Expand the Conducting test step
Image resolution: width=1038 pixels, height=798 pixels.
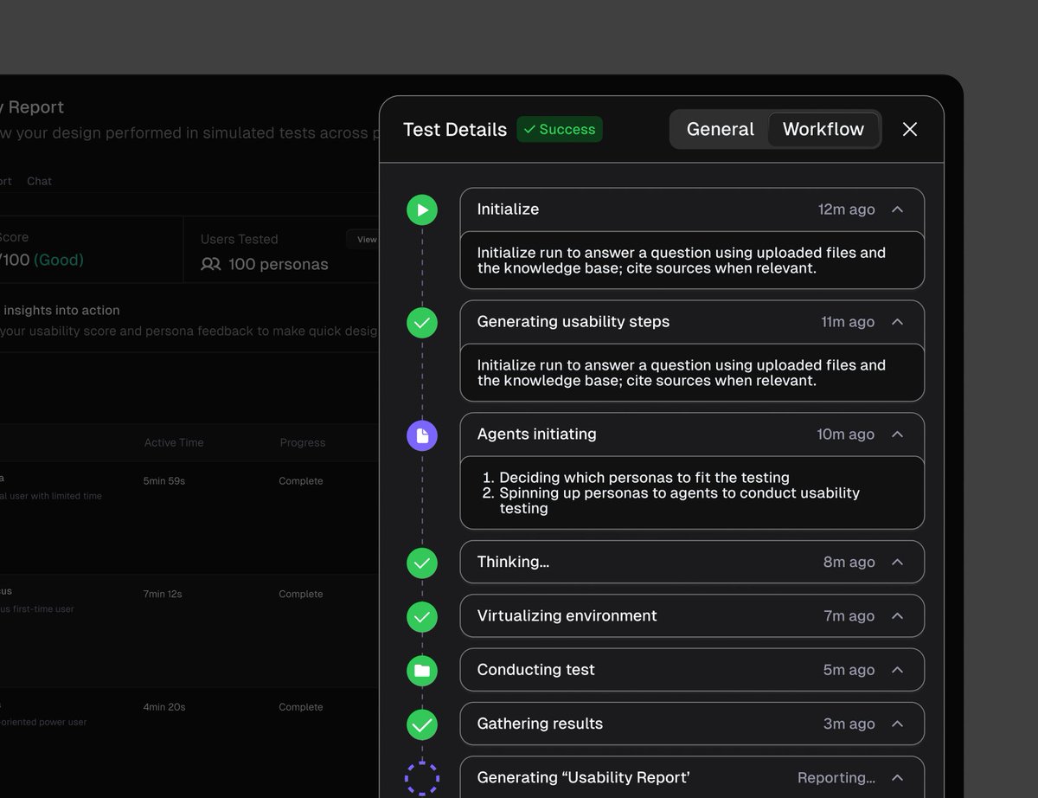pyautogui.click(x=897, y=670)
